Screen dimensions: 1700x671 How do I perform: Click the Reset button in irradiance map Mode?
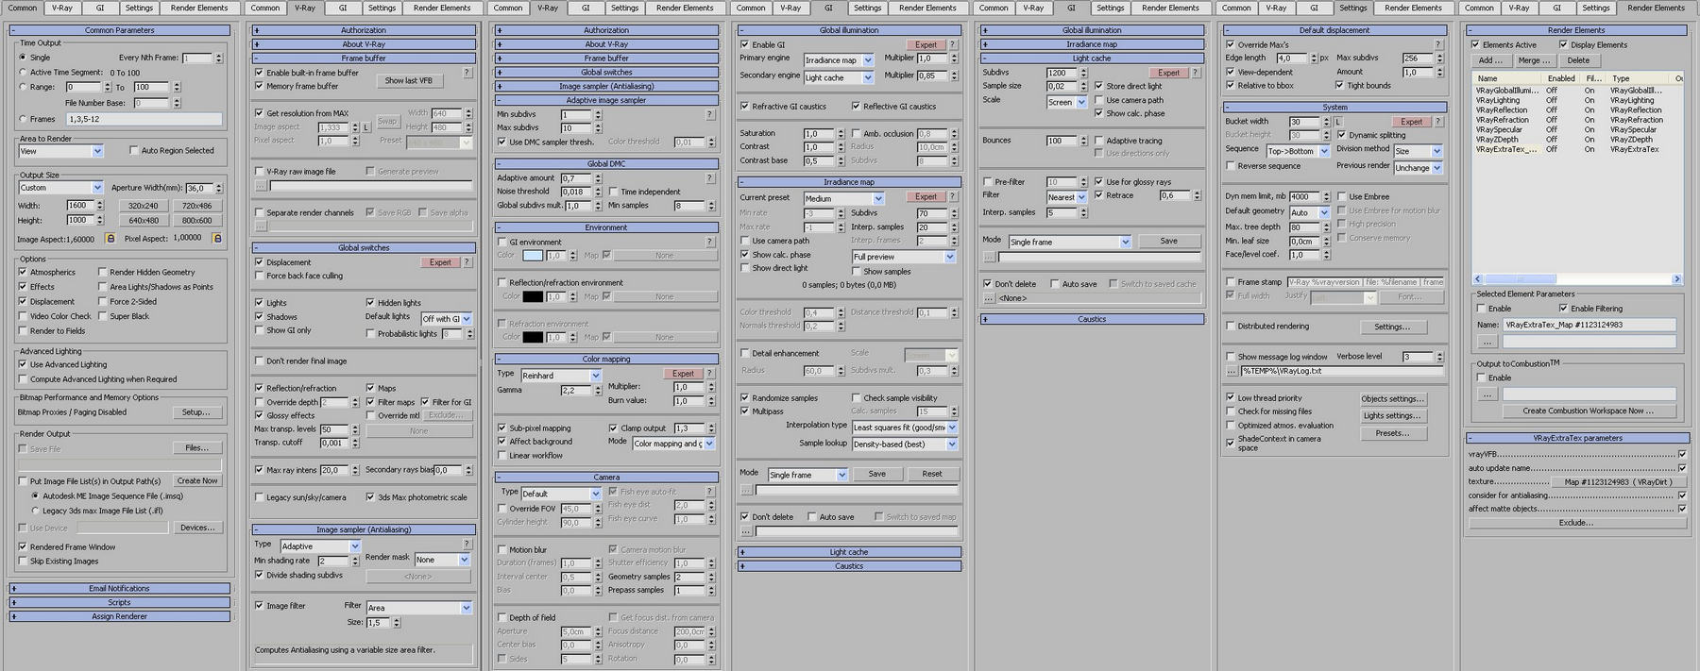[x=932, y=475]
